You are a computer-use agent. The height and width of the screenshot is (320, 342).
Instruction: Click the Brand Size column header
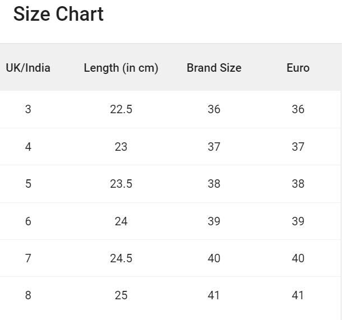(x=214, y=68)
